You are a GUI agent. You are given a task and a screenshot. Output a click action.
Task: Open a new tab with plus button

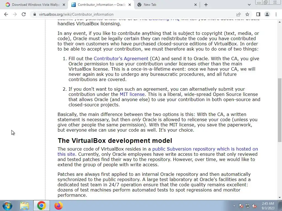tap(206, 5)
